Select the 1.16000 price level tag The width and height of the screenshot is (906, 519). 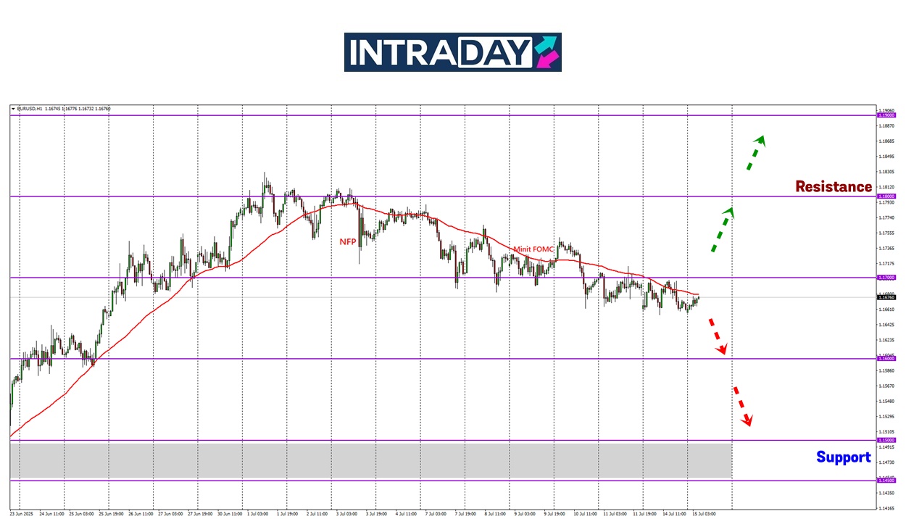886,359
